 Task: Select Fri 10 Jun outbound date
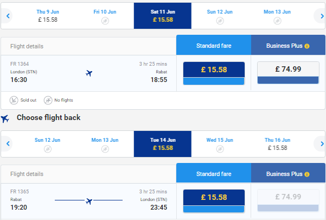105,16
